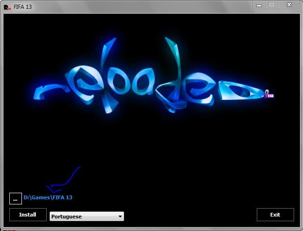Viewport: 303px width, 231px height.
Task: Click the D:\Games\FIFA 13 install path
Action: pos(48,197)
